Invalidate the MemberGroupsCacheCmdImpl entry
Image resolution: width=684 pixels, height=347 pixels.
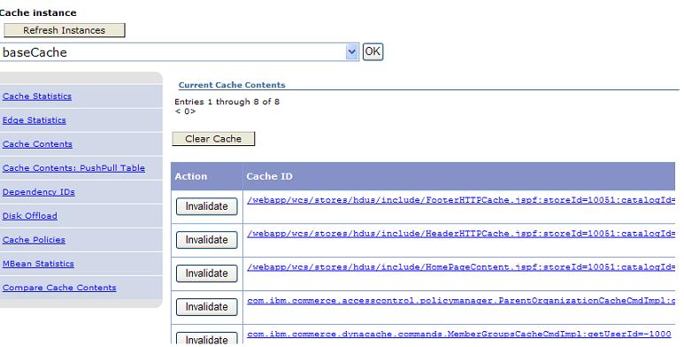point(207,338)
